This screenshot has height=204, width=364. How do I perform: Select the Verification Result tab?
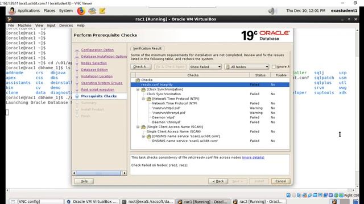coord(147,48)
